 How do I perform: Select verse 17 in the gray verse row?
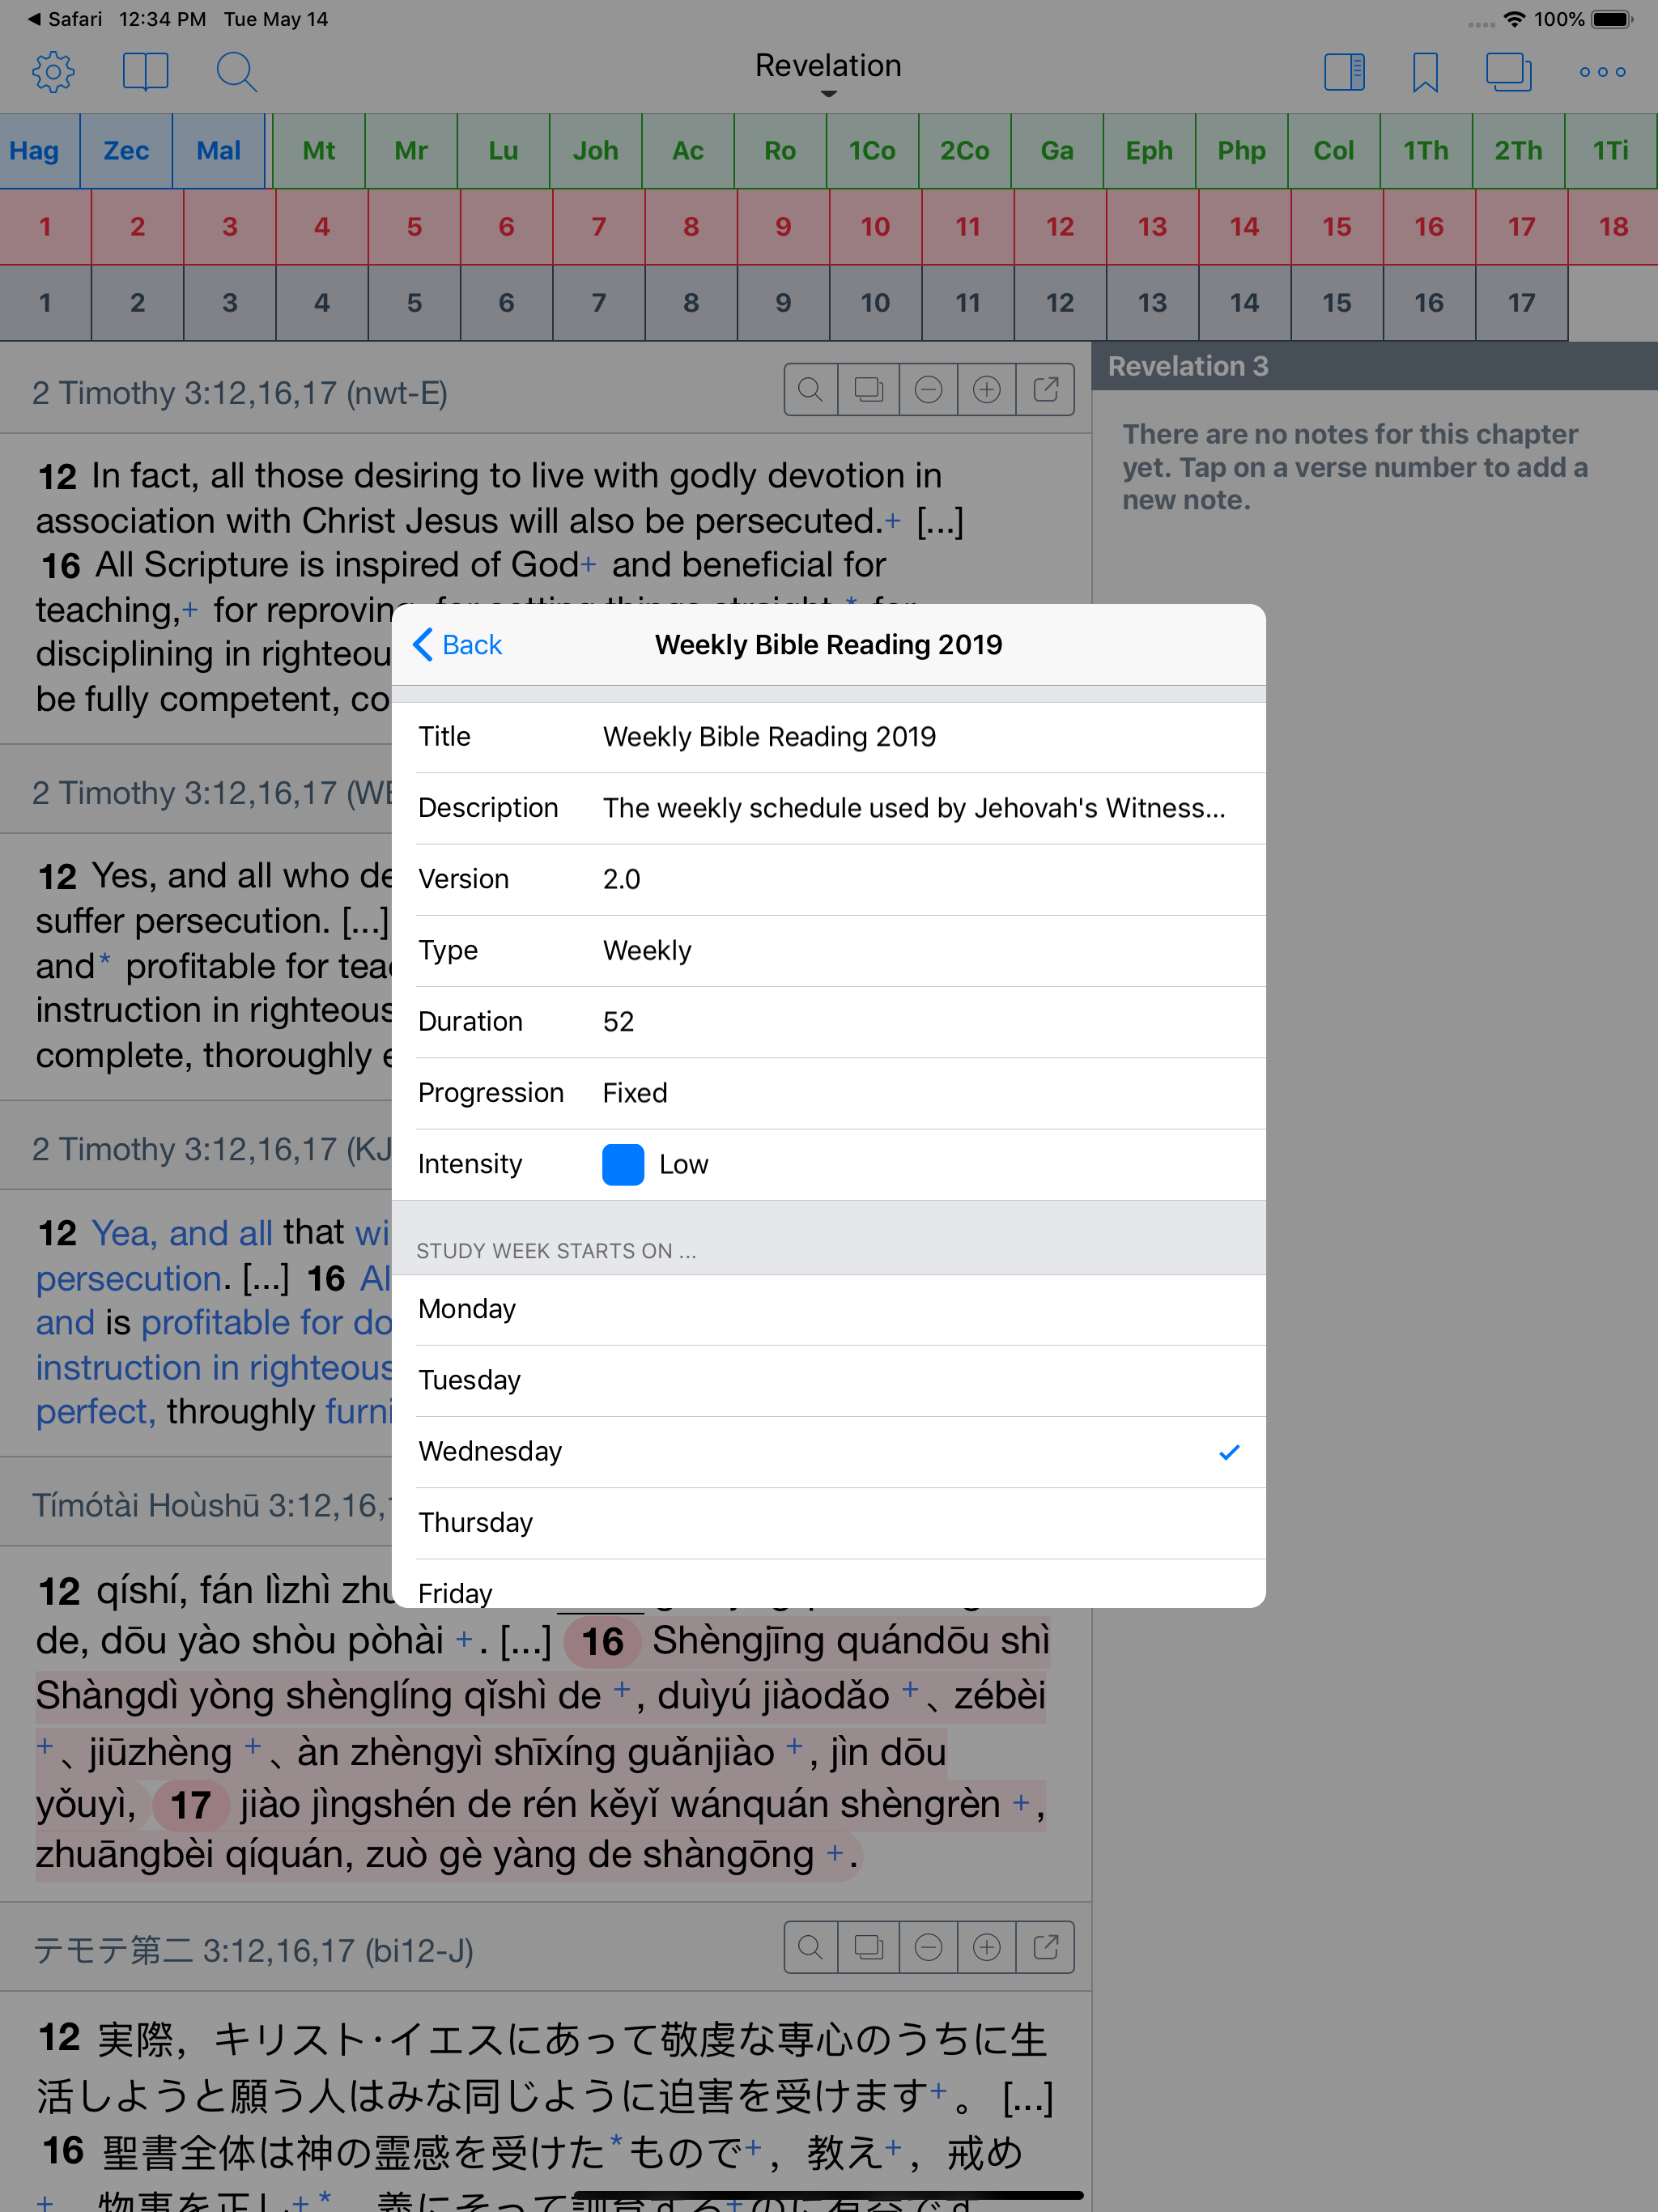1520,303
